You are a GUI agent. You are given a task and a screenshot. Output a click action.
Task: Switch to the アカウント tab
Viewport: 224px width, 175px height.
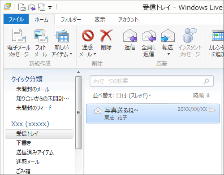128,20
